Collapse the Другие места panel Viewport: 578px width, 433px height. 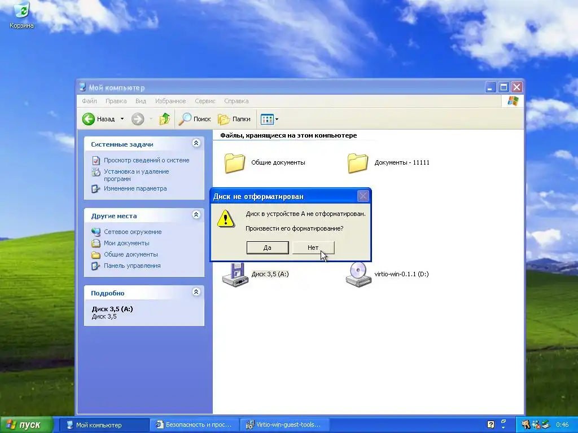[x=196, y=215]
